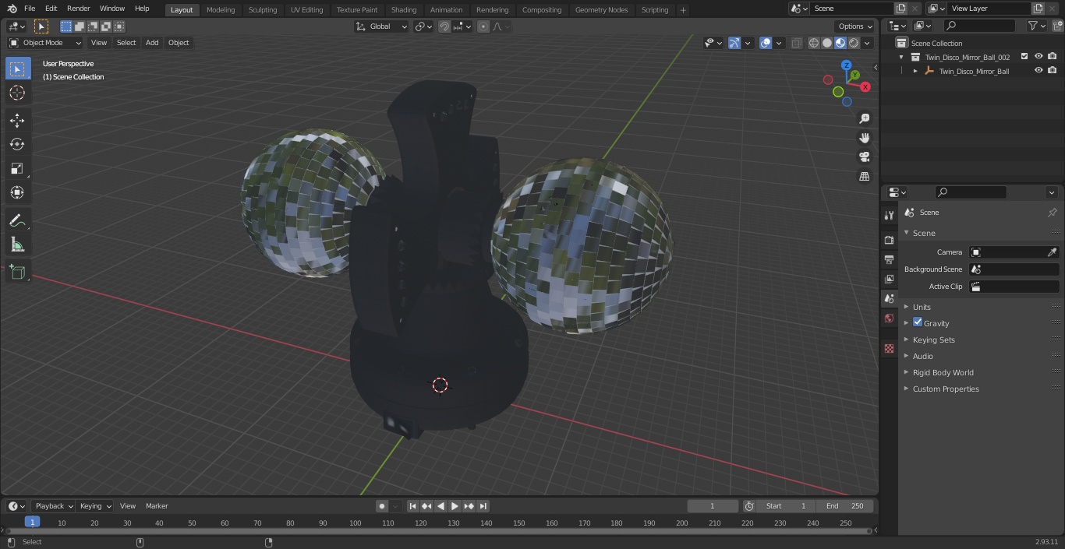
Task: Toggle camera view icon in viewport
Action: (x=864, y=157)
